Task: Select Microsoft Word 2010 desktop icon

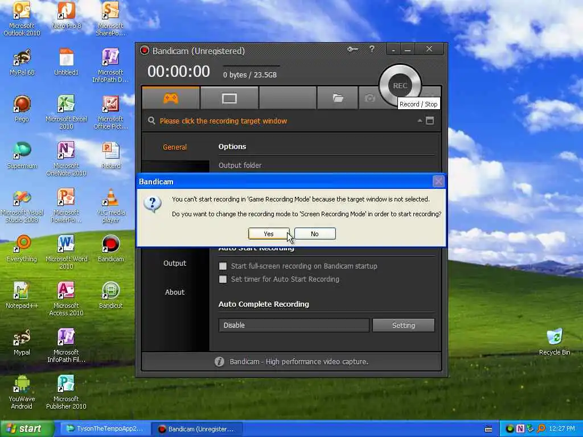Action: coord(66,252)
